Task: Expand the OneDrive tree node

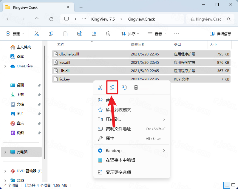Action: click(5, 66)
